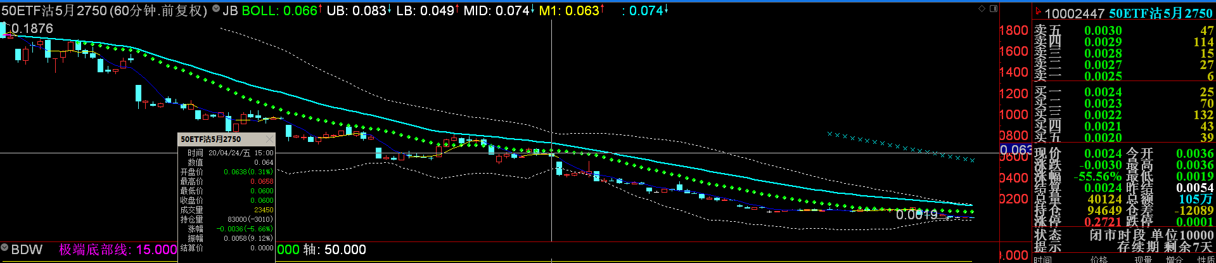Click the red cursor icon beside code 10002447
1216x263 pixels.
click(1038, 13)
